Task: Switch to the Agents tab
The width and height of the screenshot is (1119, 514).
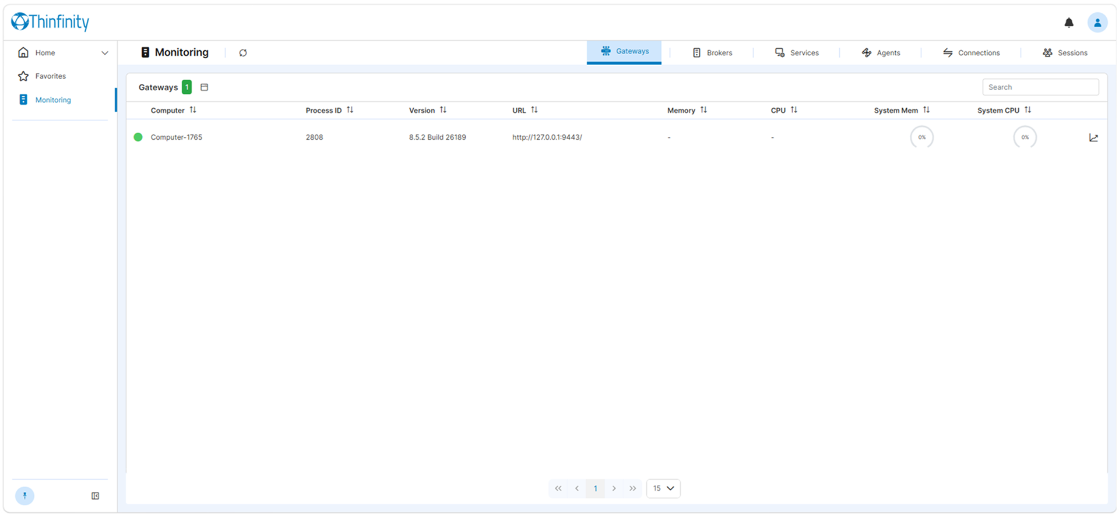Action: click(x=881, y=53)
